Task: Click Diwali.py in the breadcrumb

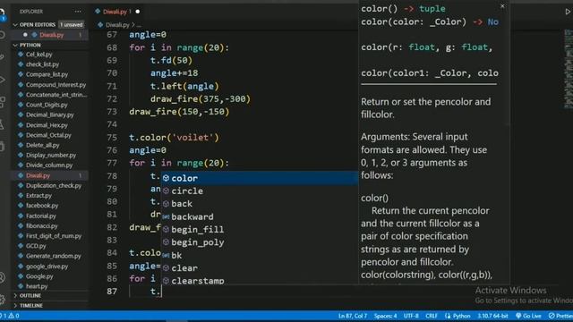Action: 117,25
